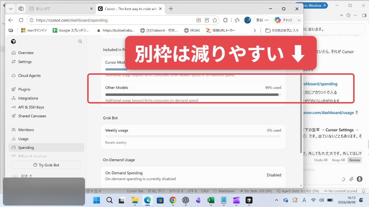Open Settings in the dashboard sidebar
This screenshot has width=369, height=207.
click(x=46, y=62)
